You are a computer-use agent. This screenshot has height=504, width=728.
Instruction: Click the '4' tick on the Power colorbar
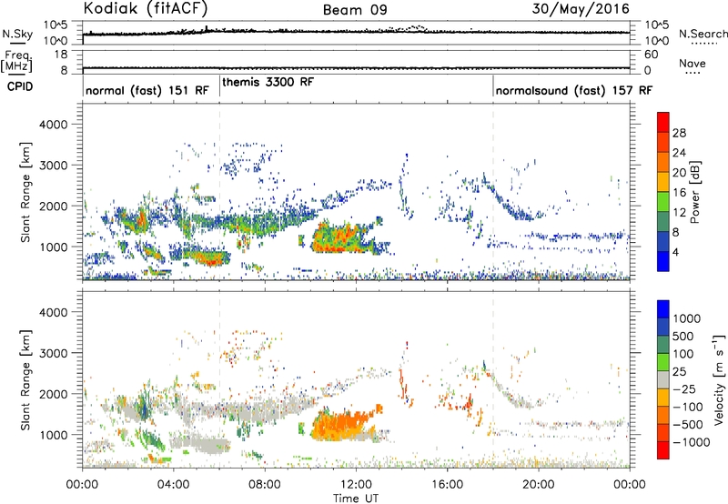click(x=675, y=252)
